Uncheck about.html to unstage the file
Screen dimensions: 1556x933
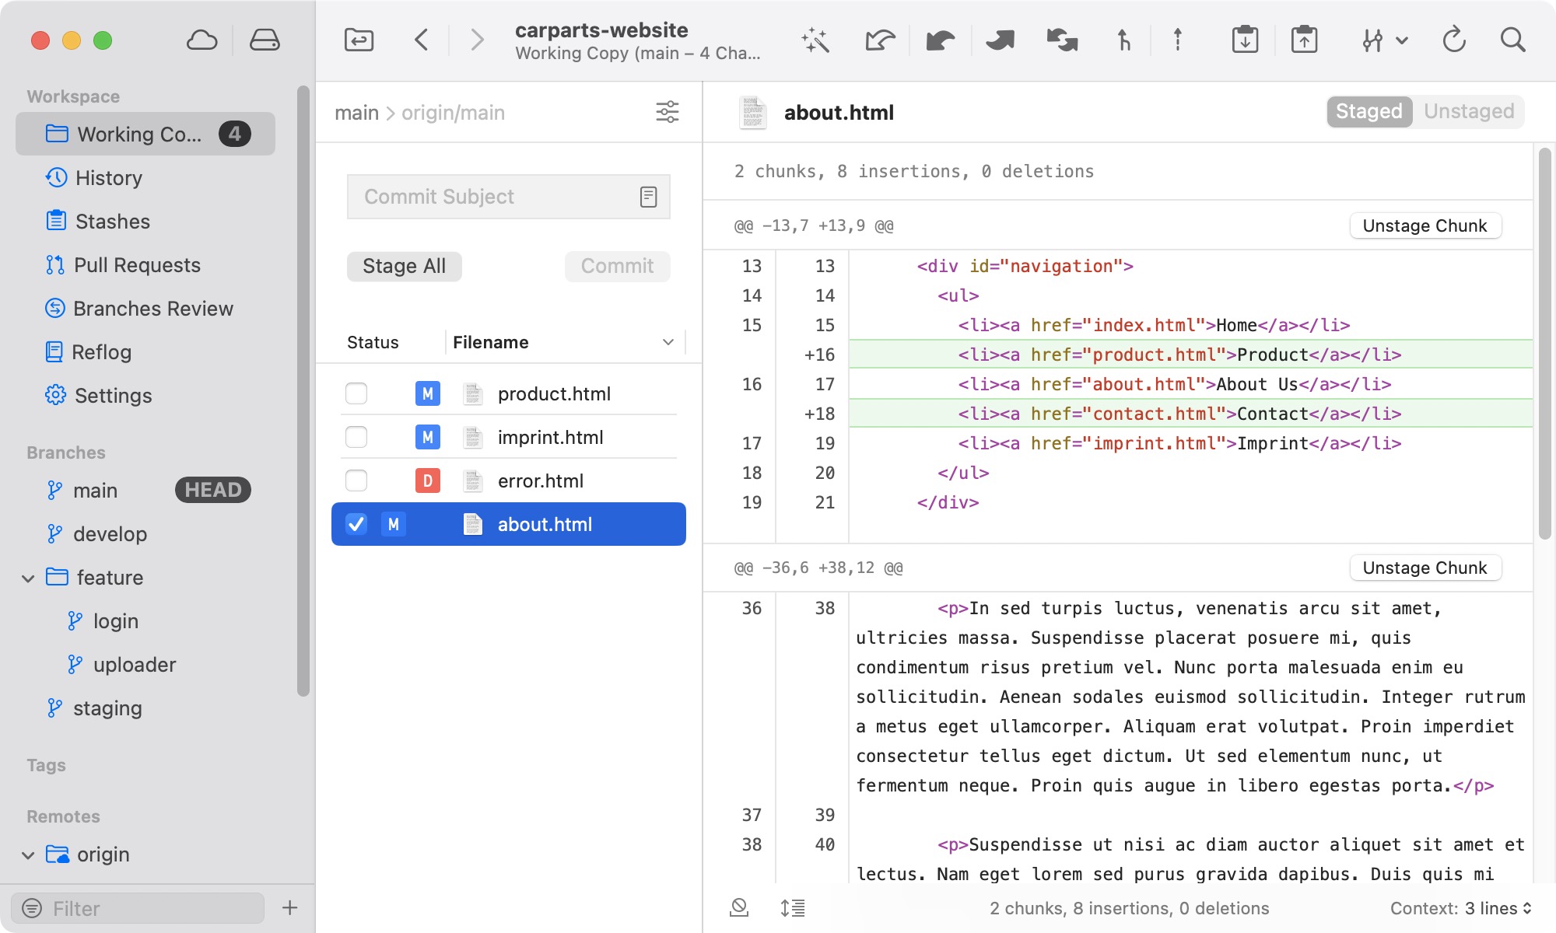click(356, 524)
